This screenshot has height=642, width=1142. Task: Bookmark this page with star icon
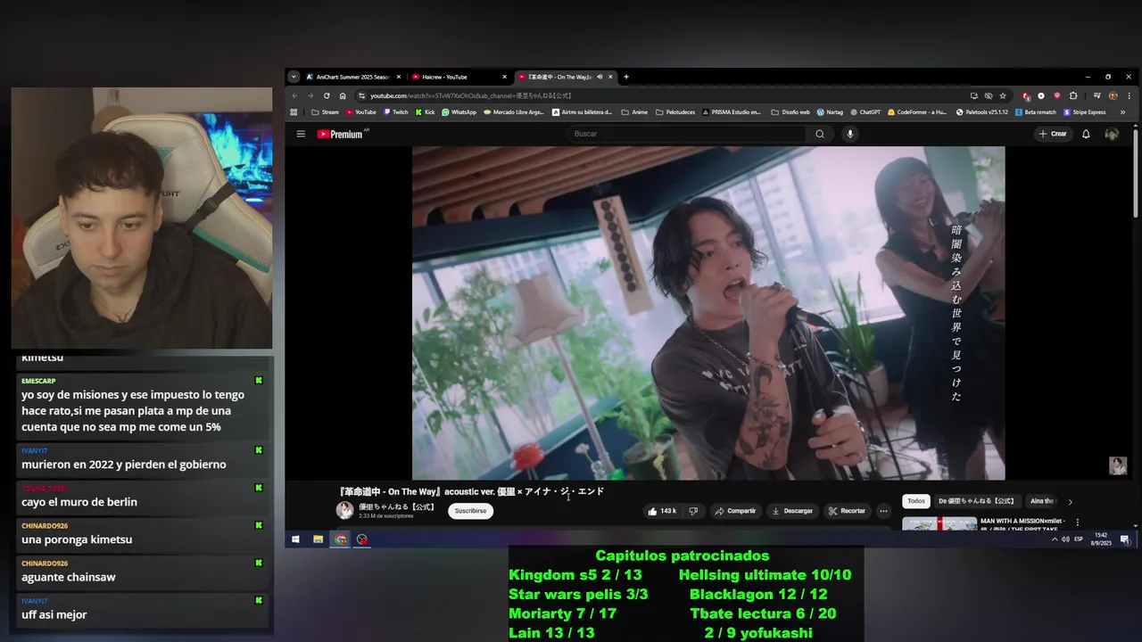[x=1003, y=95]
